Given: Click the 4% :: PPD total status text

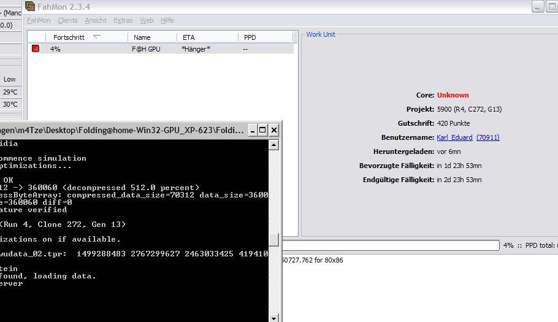Looking at the screenshot, I should pyautogui.click(x=530, y=245).
